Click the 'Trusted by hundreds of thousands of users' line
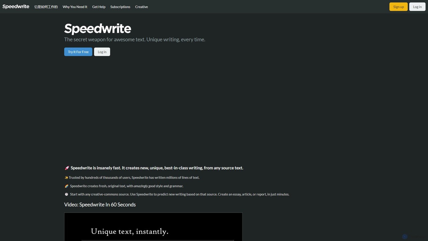This screenshot has width=428, height=241. [x=134, y=178]
